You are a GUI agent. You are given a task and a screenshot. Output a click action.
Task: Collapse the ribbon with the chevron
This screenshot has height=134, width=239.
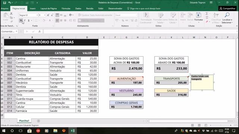(237, 26)
